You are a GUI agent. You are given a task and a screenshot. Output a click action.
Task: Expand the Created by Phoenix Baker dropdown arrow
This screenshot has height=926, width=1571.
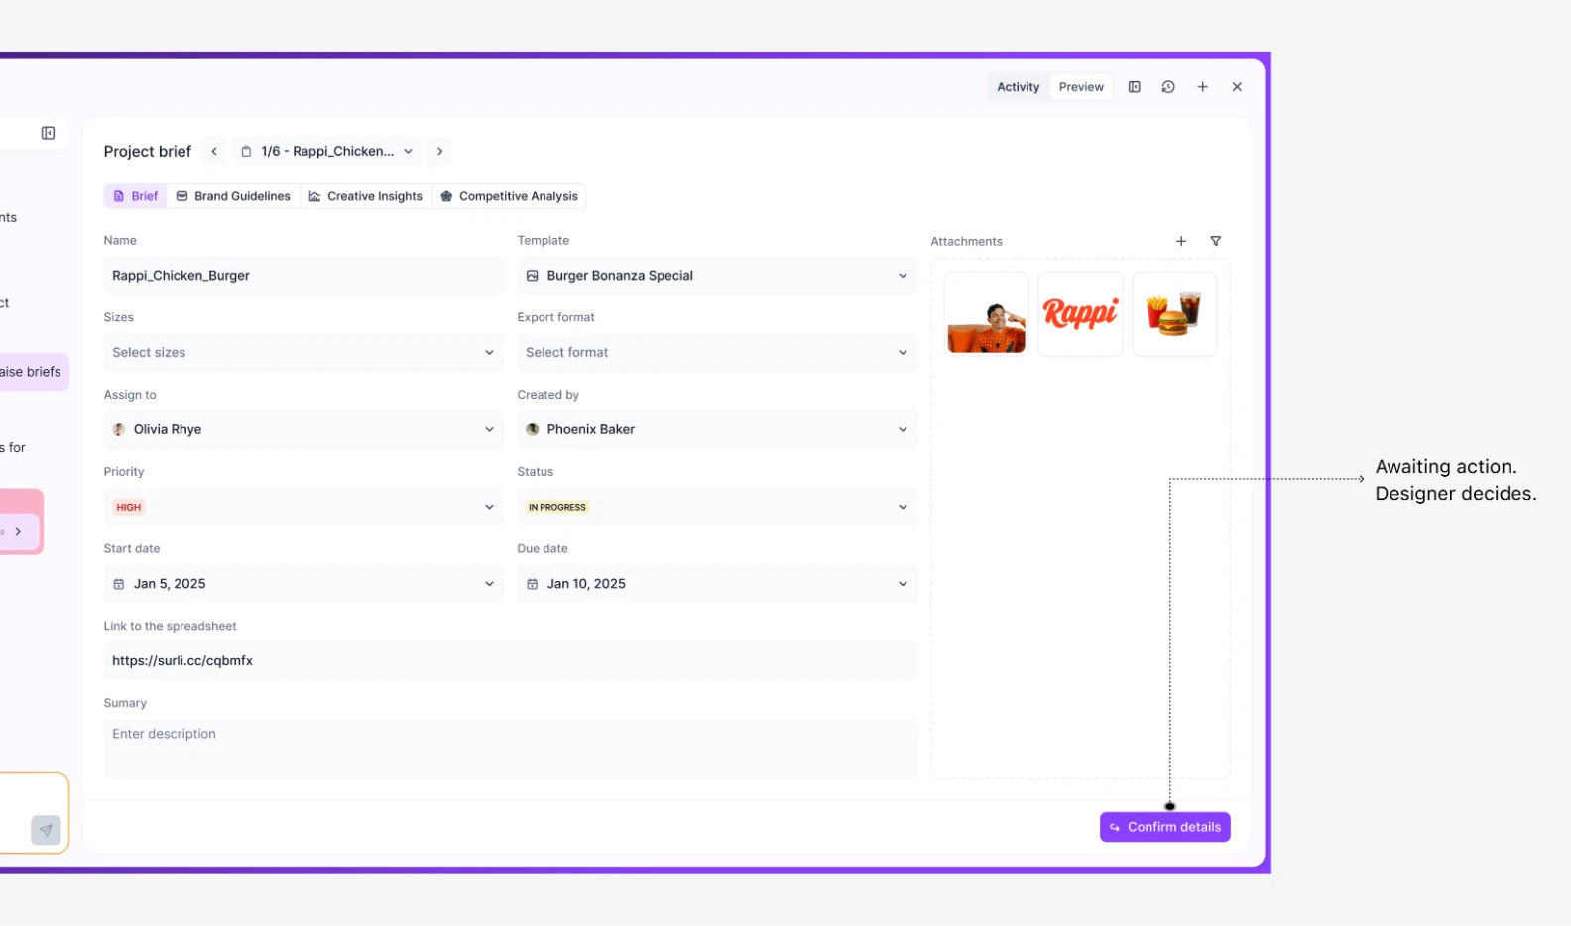(x=903, y=429)
